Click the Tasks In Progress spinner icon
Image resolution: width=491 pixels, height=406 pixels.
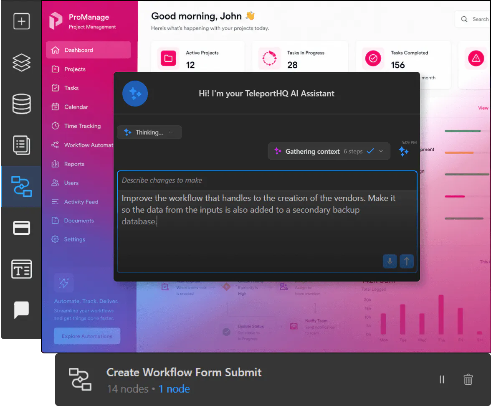pos(269,58)
